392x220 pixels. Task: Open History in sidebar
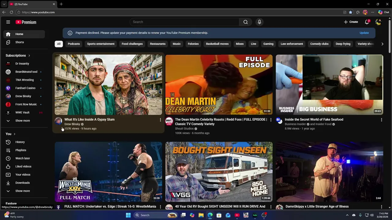point(24,142)
